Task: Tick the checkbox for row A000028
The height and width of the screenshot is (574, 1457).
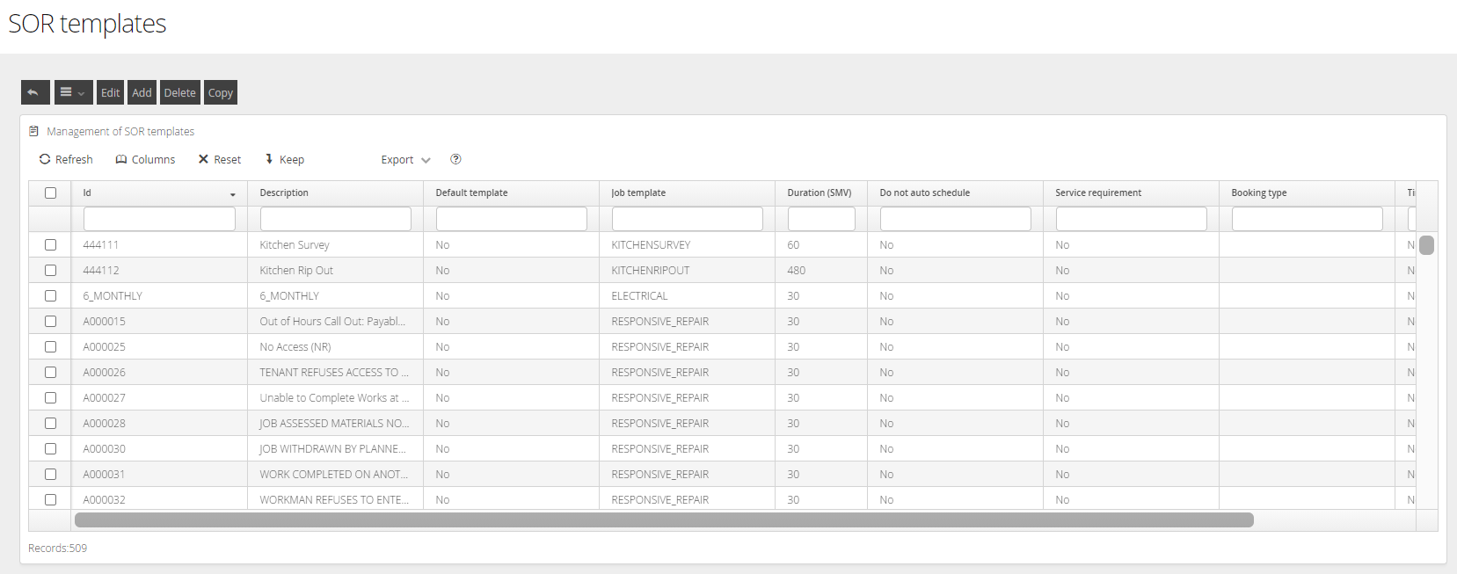Action: tap(50, 423)
